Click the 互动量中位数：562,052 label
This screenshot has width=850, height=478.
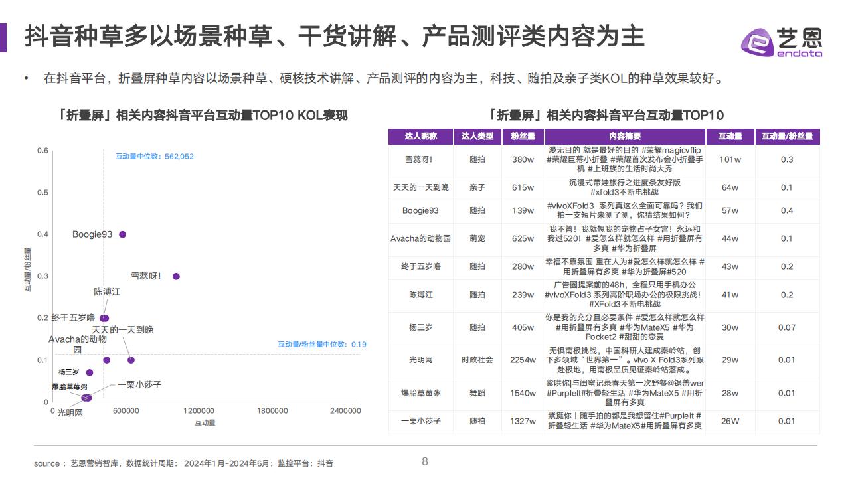155,157
